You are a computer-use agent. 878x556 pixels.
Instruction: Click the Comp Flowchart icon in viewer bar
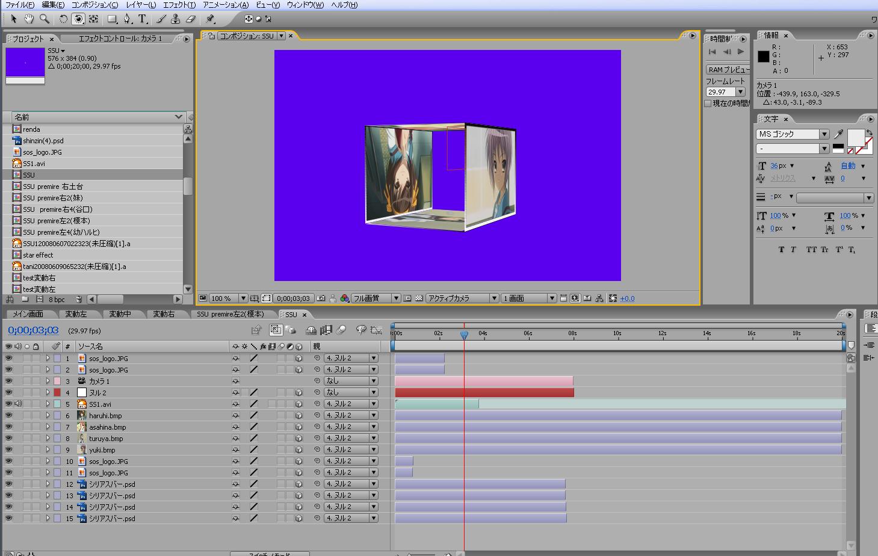tap(599, 298)
